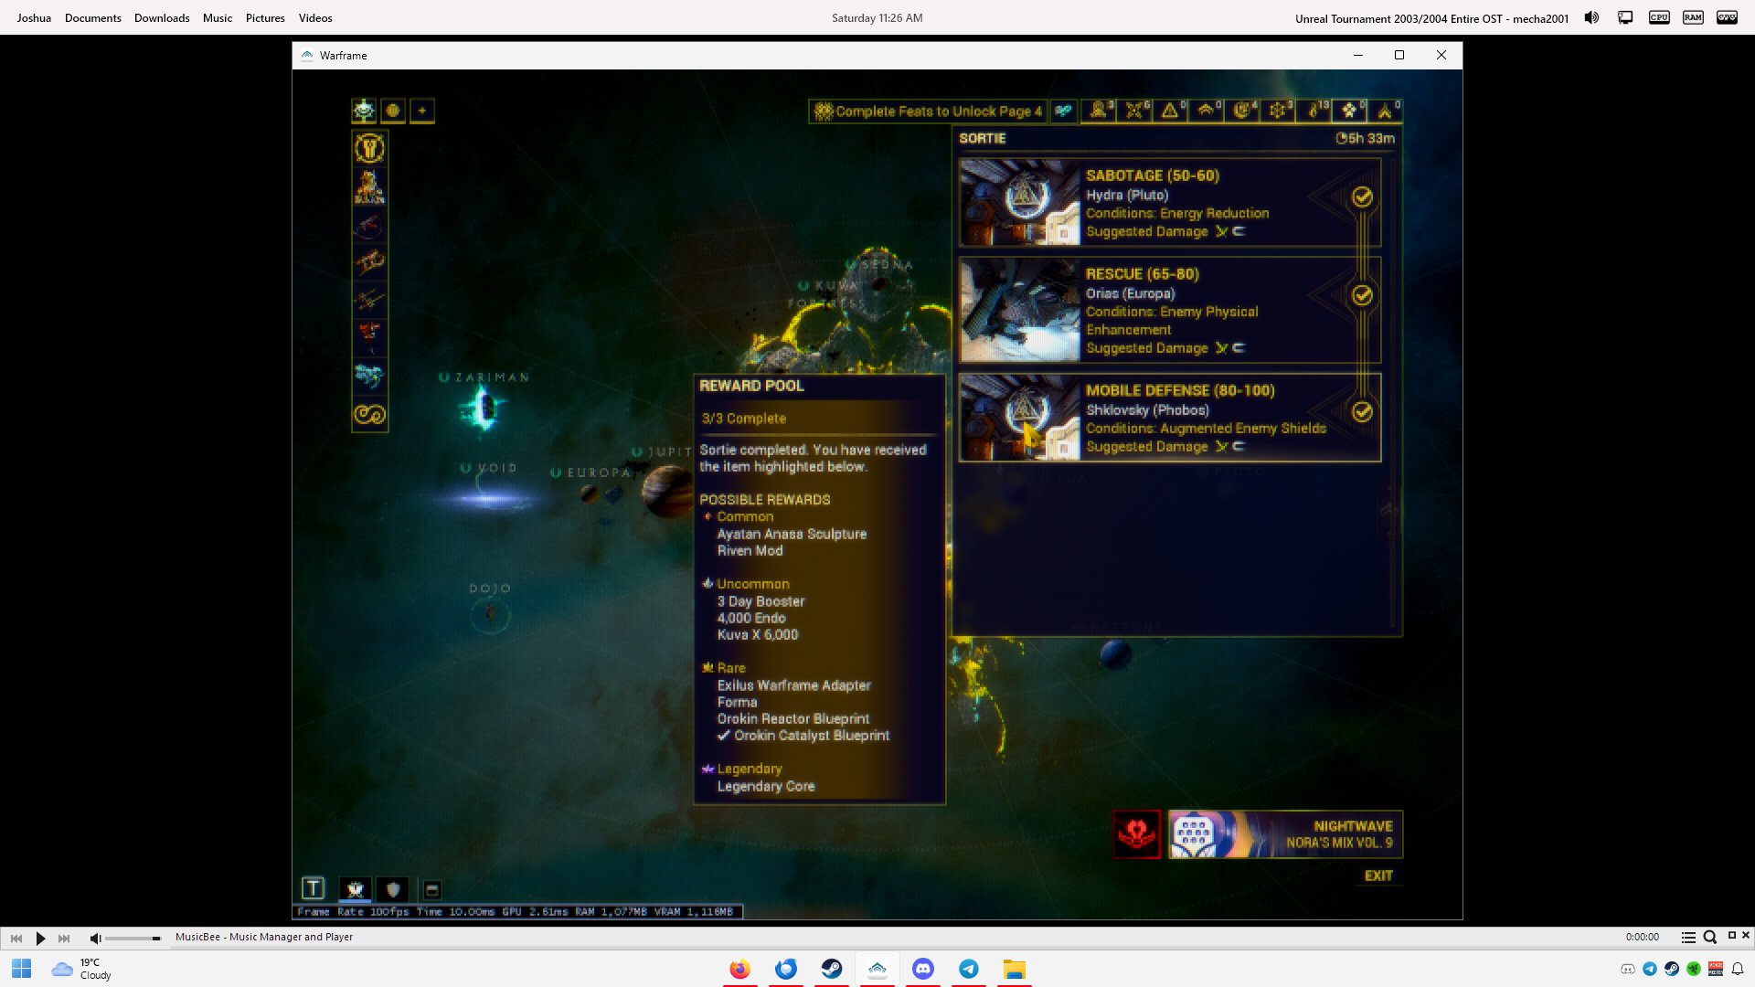The width and height of the screenshot is (1755, 987).
Task: Select the glowing eye icon above the sidebar
Action: tap(364, 111)
